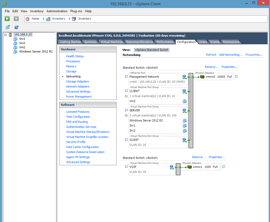Open DNS and Routing settings

[77, 122]
